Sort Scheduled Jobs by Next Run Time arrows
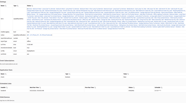 click(x=40, y=88)
